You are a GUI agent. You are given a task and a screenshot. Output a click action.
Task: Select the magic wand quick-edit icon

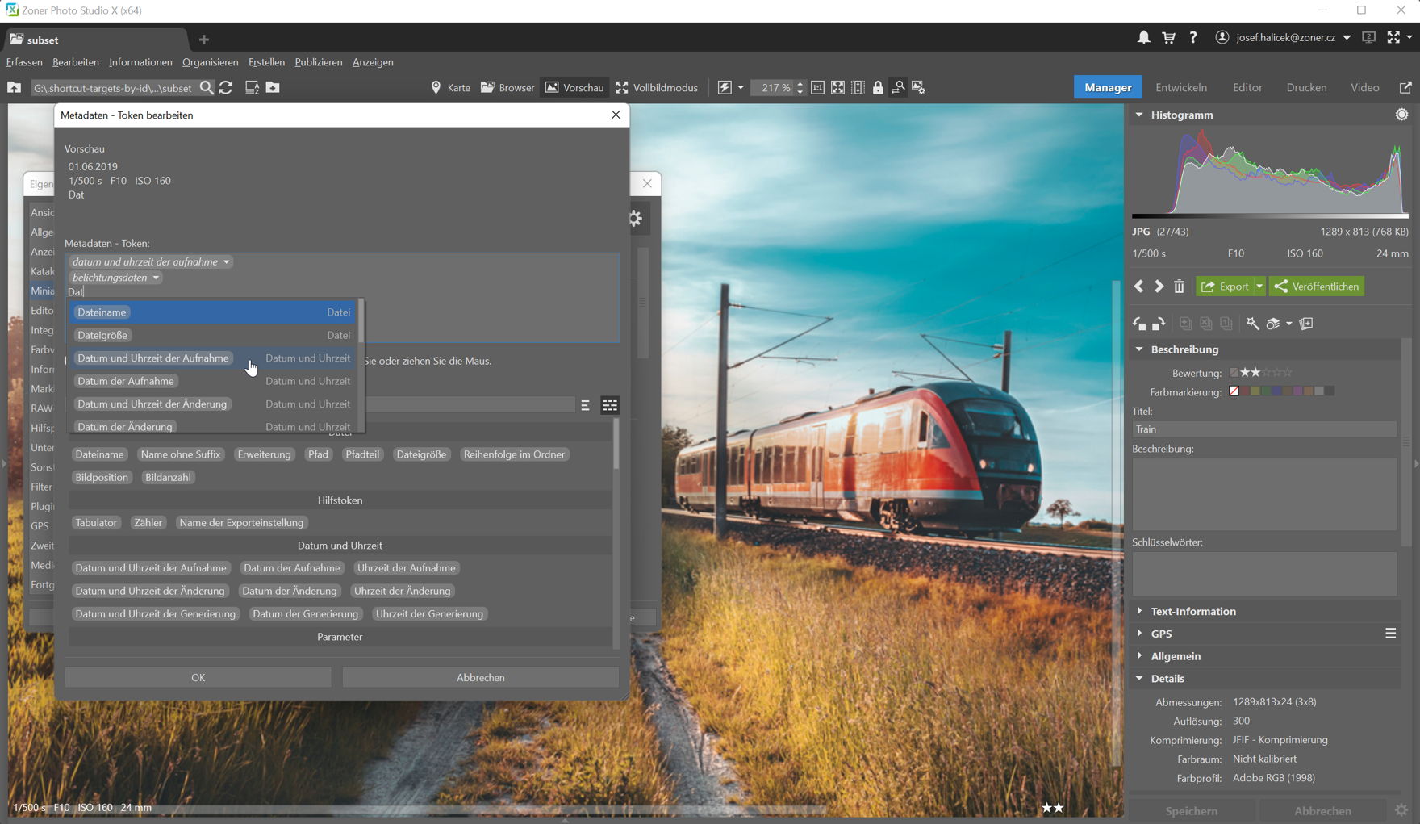click(1252, 323)
